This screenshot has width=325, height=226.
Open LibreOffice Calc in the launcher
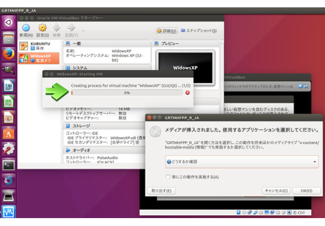pos(8,101)
